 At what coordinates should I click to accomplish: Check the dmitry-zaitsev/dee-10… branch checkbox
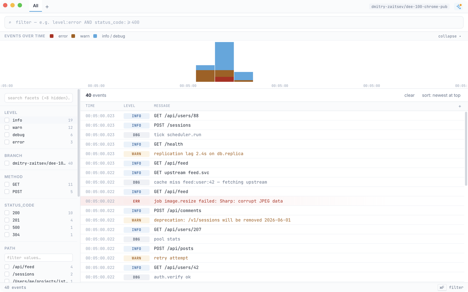coord(7,163)
